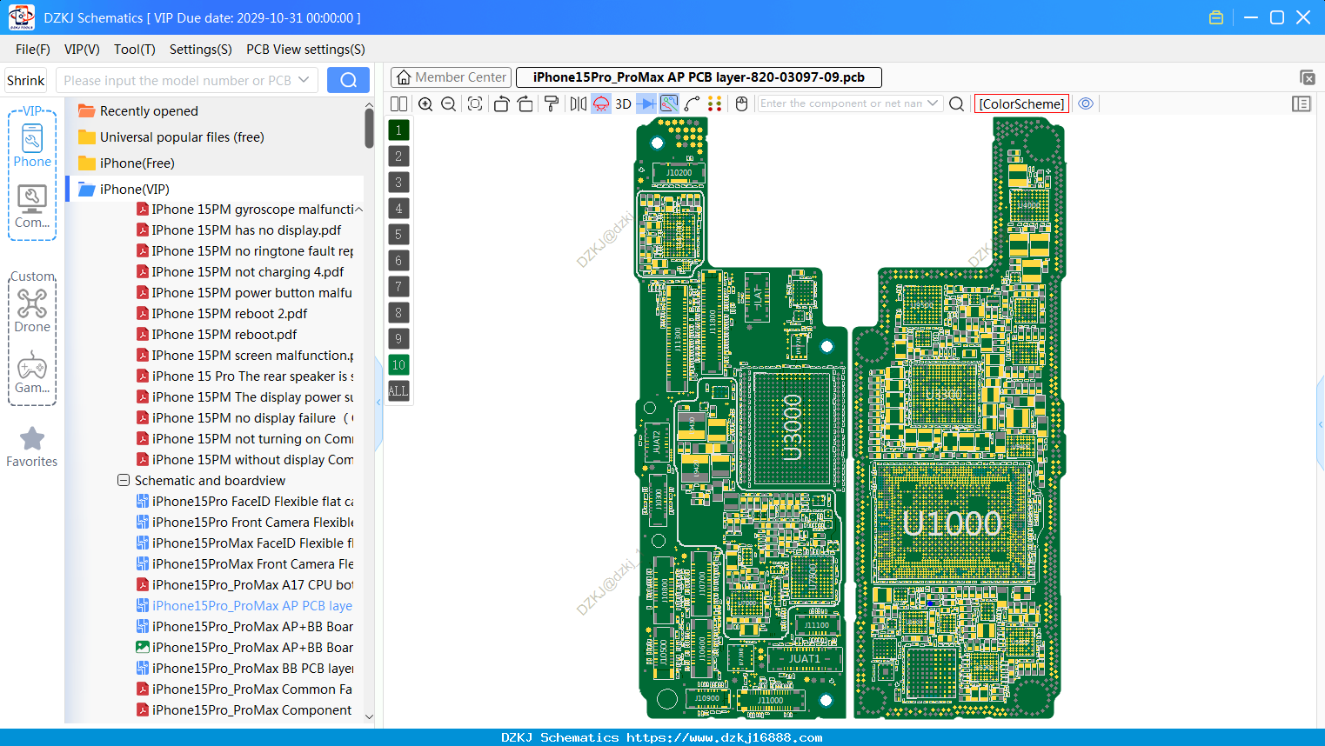Open the briefcase icon in title bar
Image resolution: width=1325 pixels, height=746 pixels.
pos(1216,17)
